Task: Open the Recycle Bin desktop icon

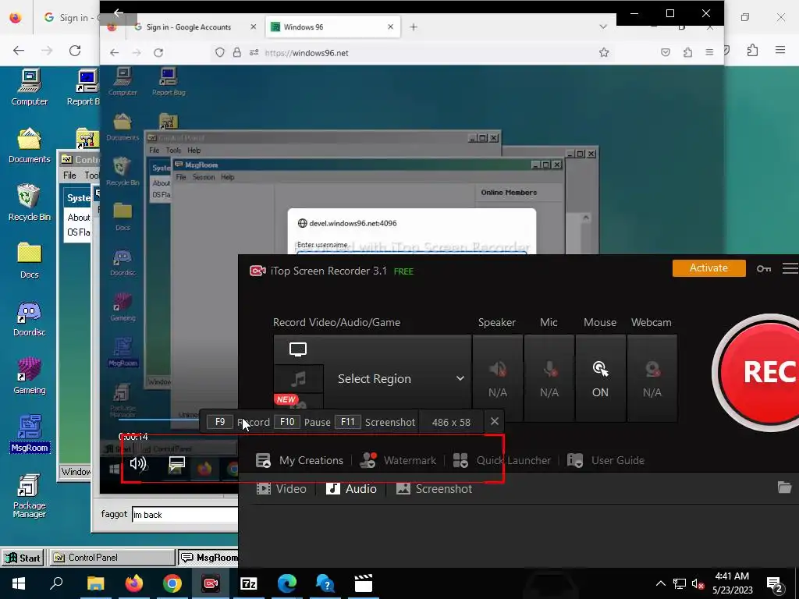Action: tap(30, 203)
